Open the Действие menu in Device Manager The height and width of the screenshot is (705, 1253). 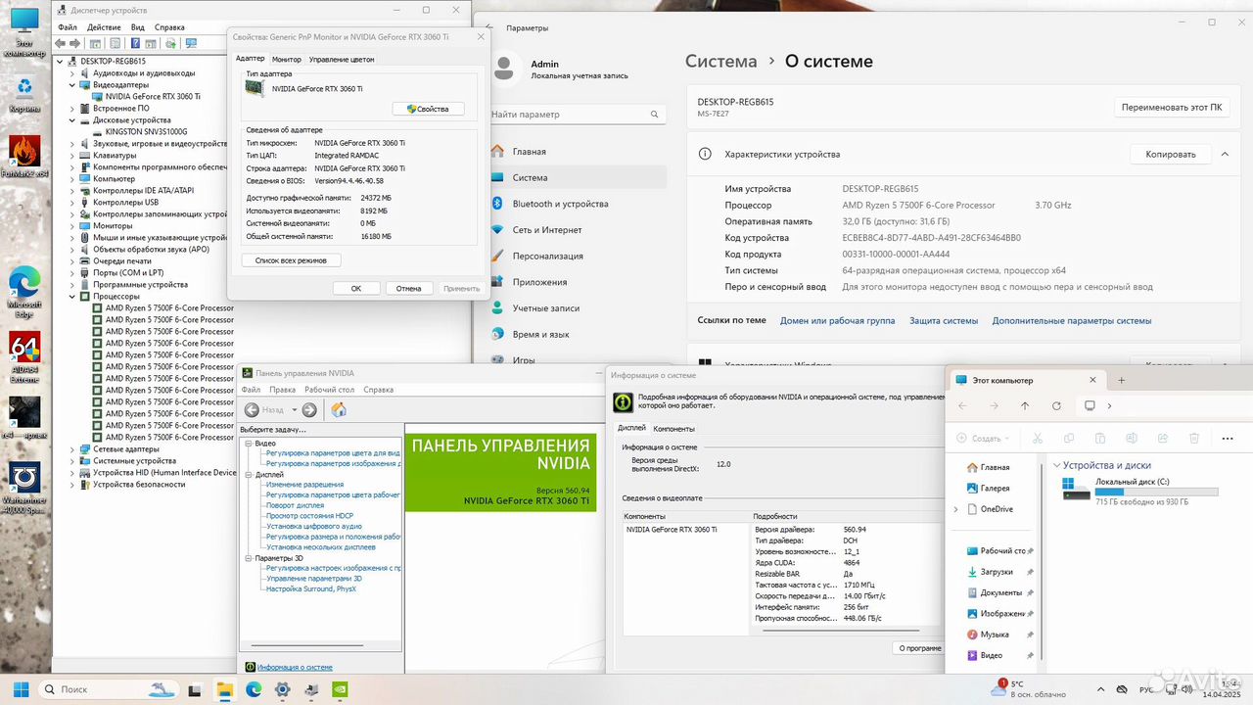click(x=104, y=27)
